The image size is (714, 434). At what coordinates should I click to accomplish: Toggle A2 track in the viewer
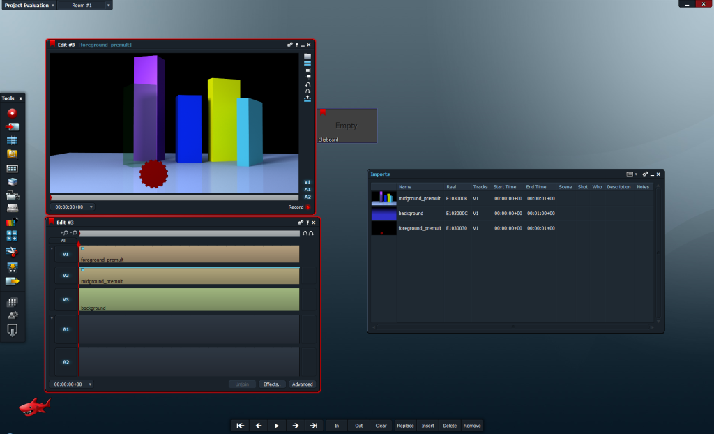(x=307, y=197)
